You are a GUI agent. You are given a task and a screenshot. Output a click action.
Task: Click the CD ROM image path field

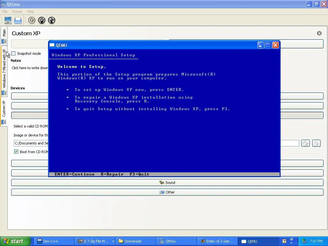point(156,143)
